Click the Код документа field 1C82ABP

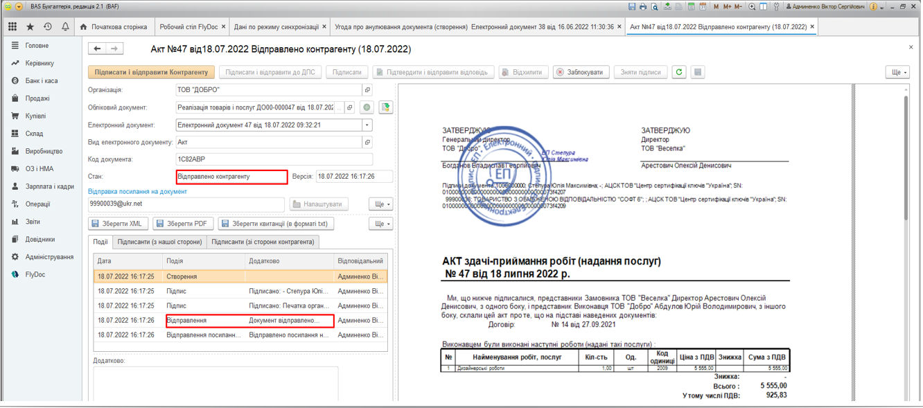pos(274,159)
